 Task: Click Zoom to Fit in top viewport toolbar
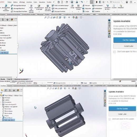pos(45,17)
